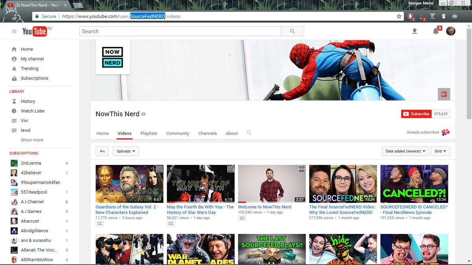This screenshot has height=265, width=472.
Task: Click the red Subscribe button
Action: (416, 114)
